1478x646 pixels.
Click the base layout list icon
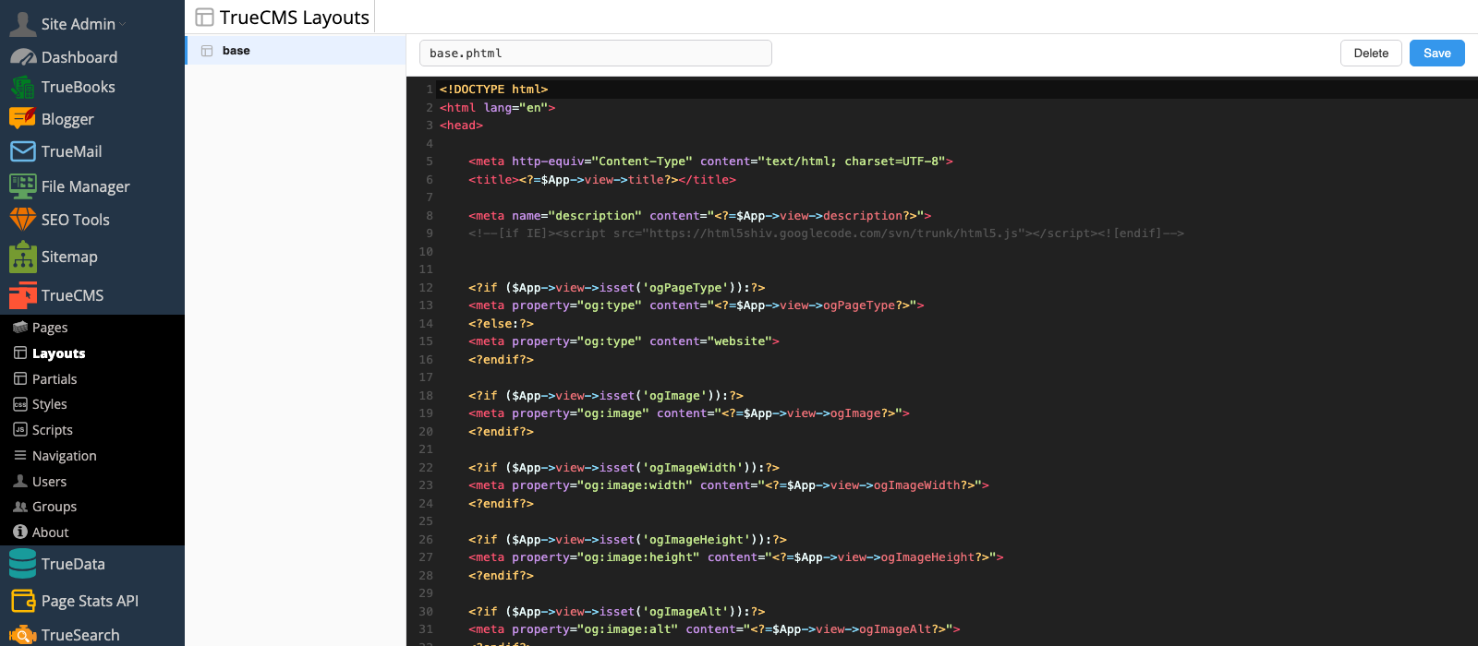point(207,51)
